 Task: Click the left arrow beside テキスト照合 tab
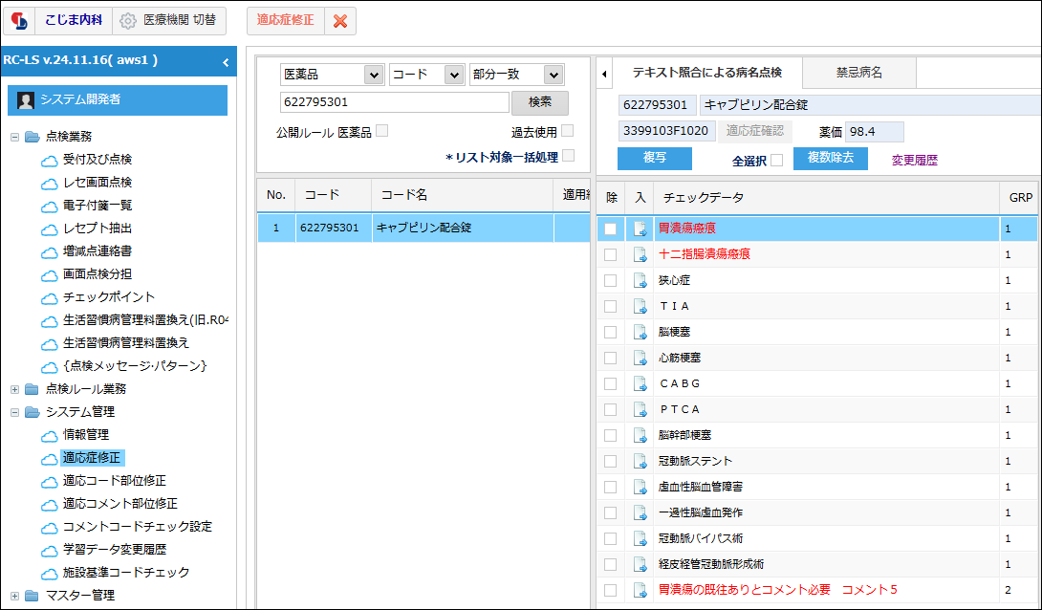[604, 74]
